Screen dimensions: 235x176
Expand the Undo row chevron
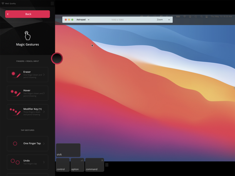coord(44,162)
